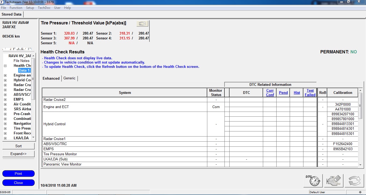Viewport: 366px width, 195px height.
Task: Click the diamond status indicator in status bar
Action: (x=360, y=192)
